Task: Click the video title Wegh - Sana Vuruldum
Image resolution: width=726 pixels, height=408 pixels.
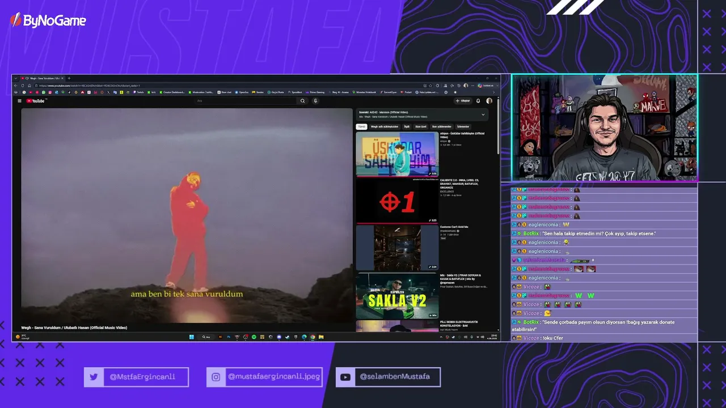Action: coord(74,328)
